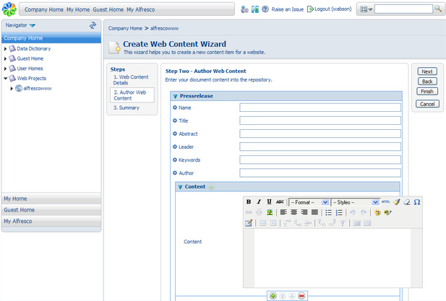Select My Alfresco sidebar panel
Image resolution: width=446 pixels, height=301 pixels.
coord(51,221)
